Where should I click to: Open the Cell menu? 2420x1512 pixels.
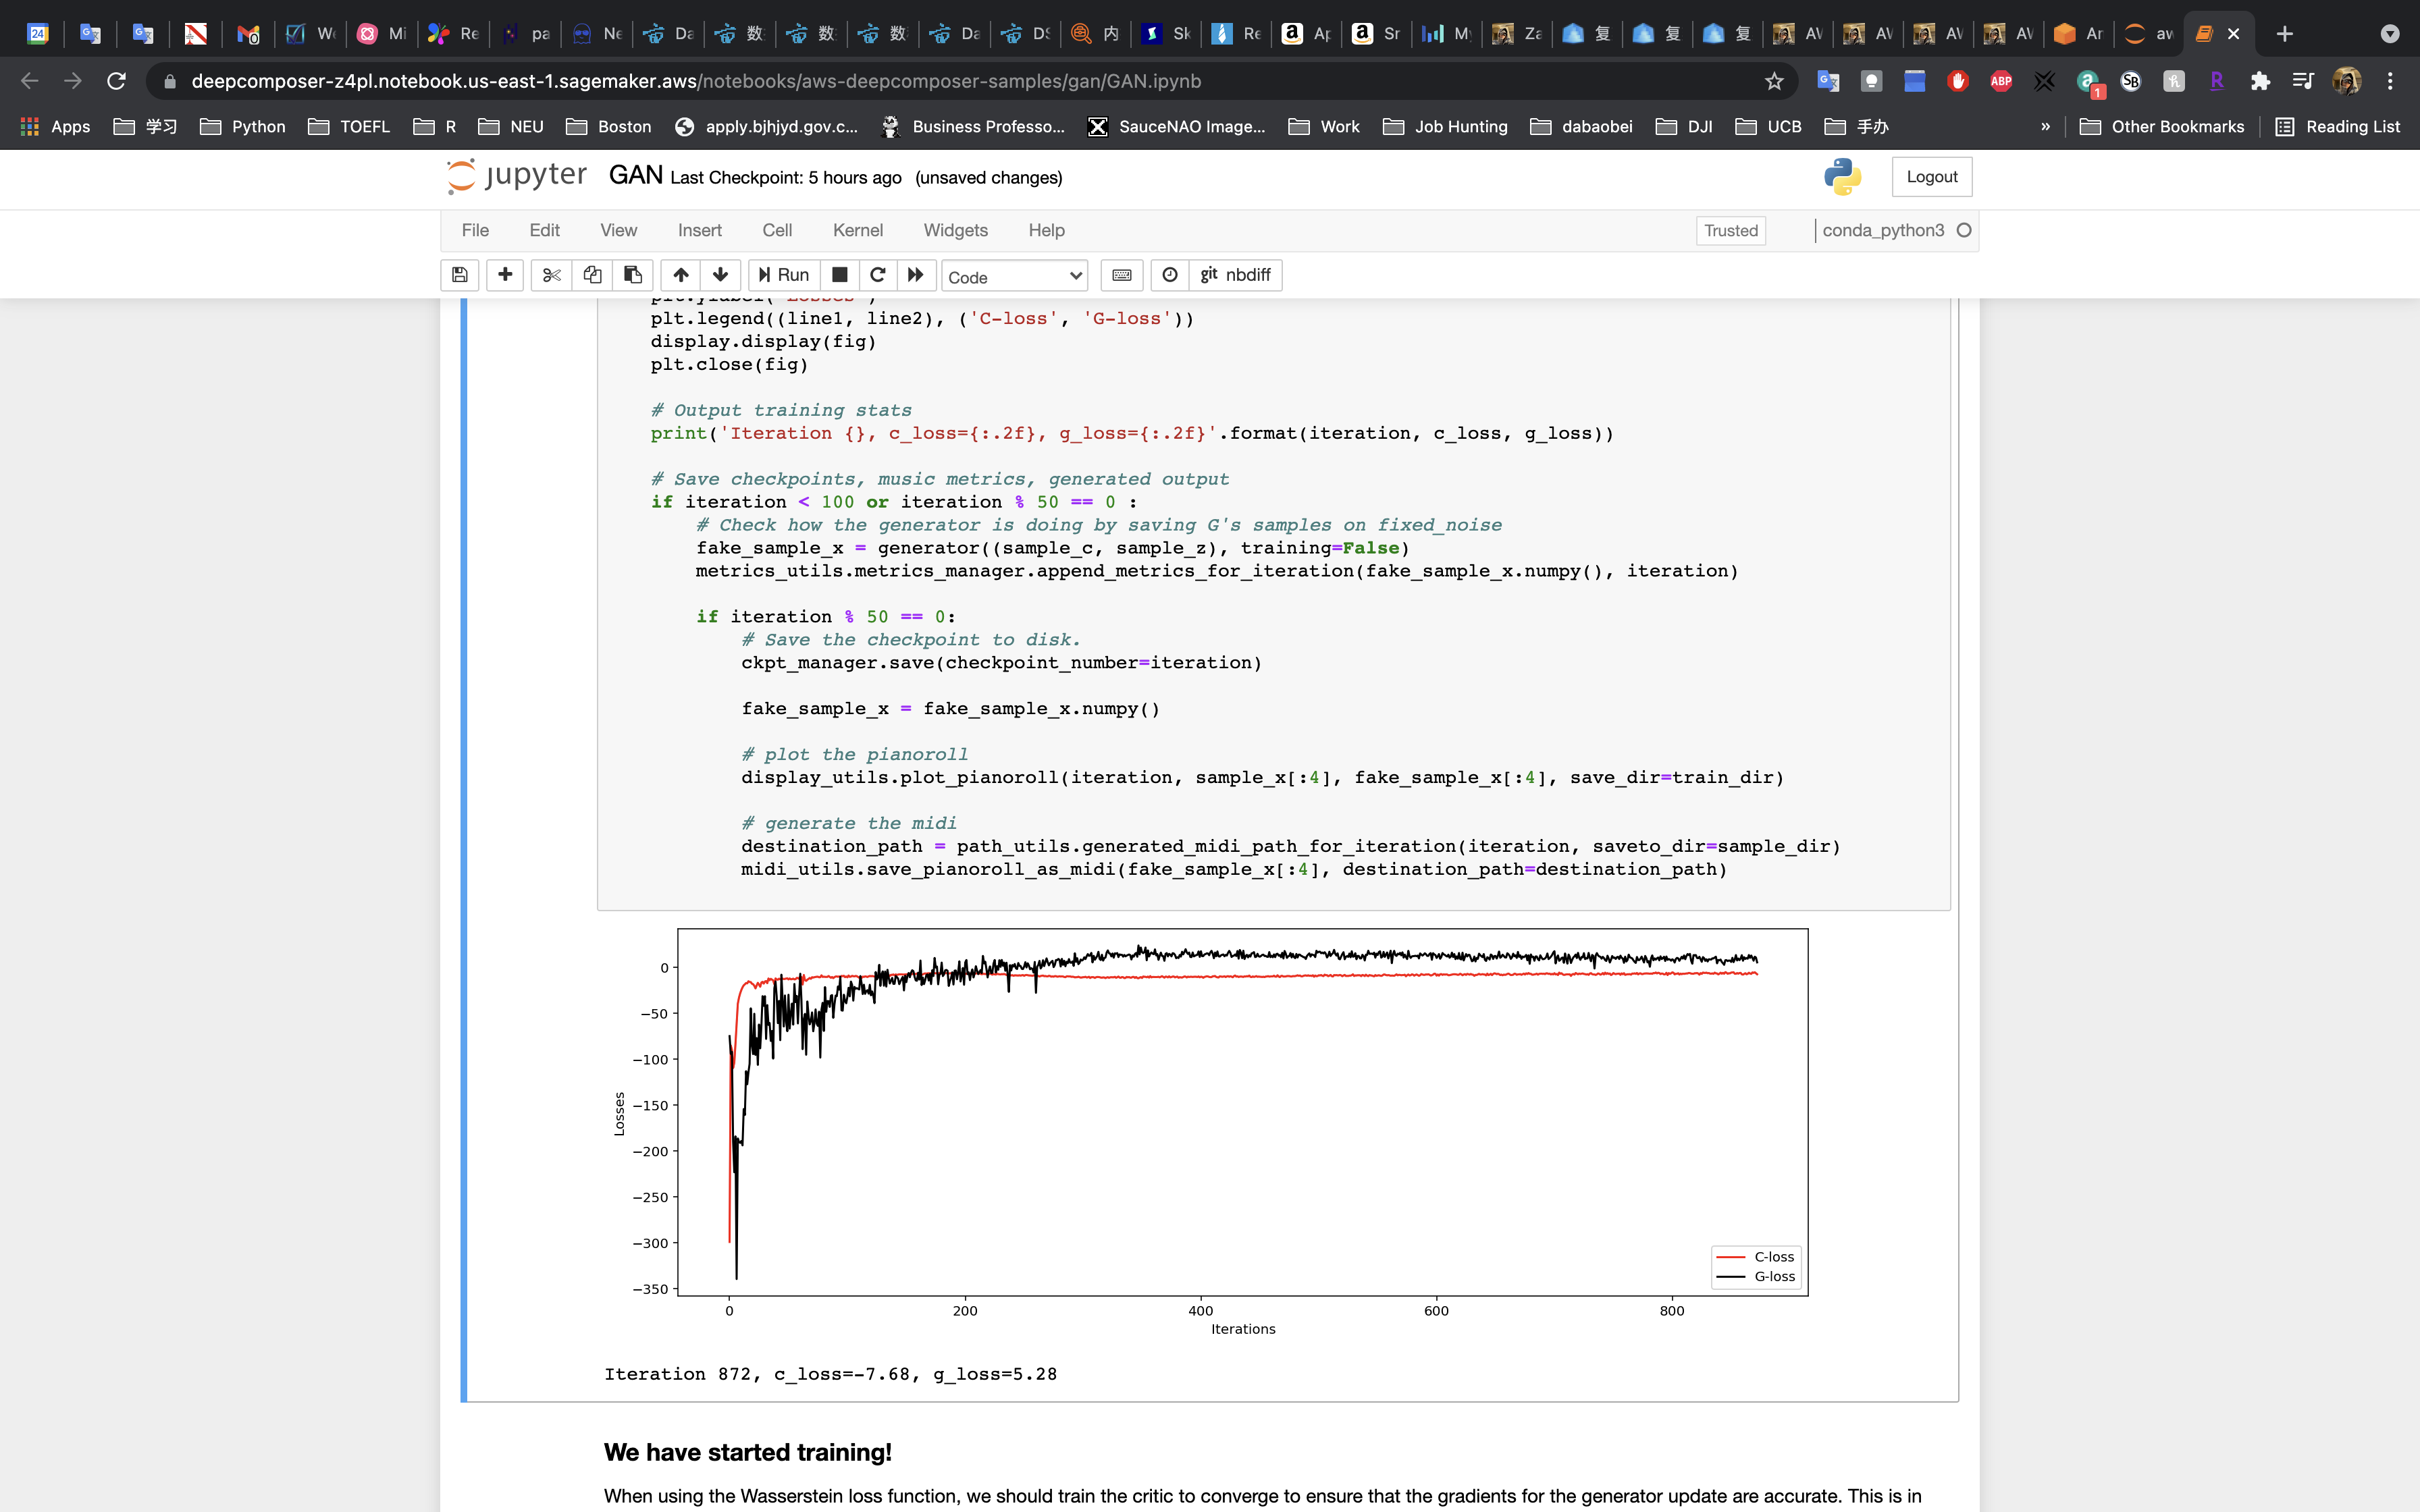776,230
